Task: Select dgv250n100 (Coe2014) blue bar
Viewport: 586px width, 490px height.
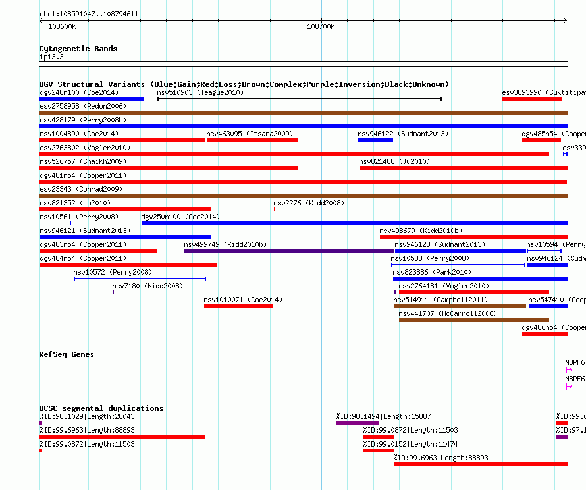Action: pos(354,223)
